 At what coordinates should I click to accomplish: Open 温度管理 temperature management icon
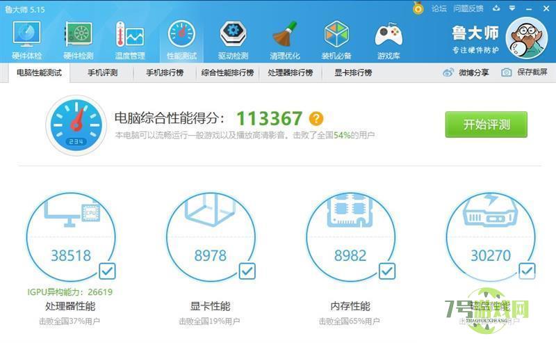[x=130, y=35]
